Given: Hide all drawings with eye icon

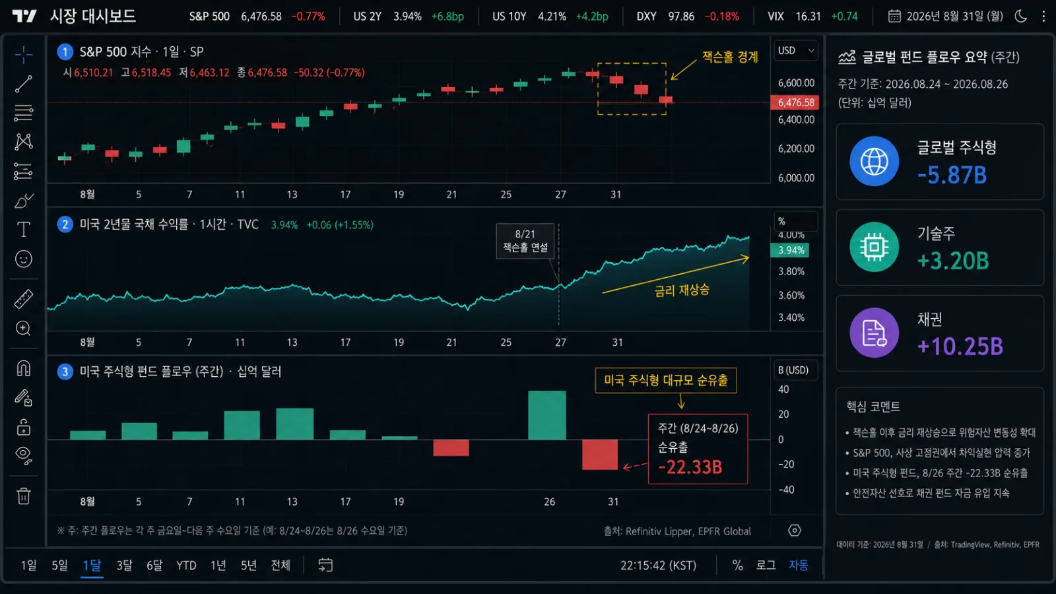Looking at the screenshot, I should [x=24, y=455].
